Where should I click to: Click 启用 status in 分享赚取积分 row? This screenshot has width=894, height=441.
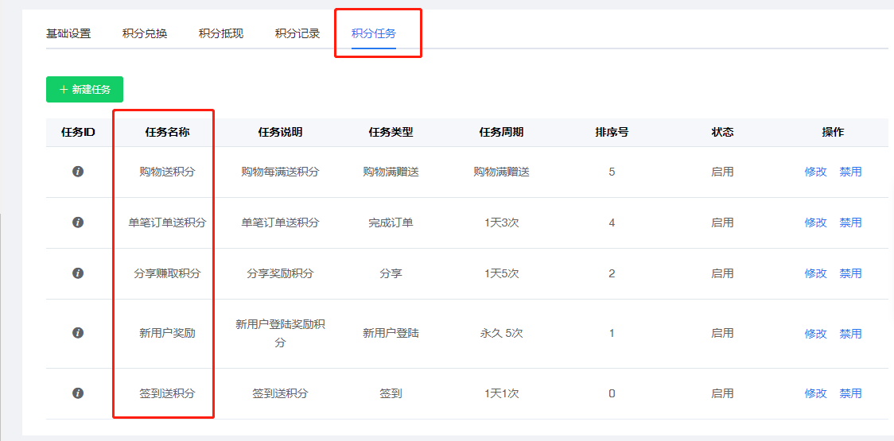click(x=722, y=273)
